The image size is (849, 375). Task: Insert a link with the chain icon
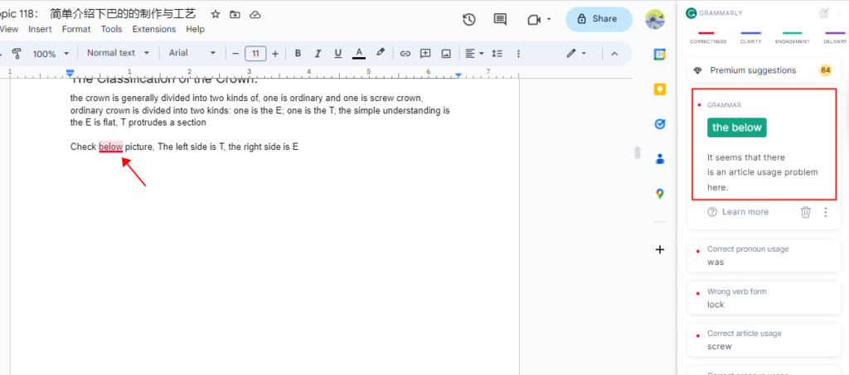tap(405, 54)
